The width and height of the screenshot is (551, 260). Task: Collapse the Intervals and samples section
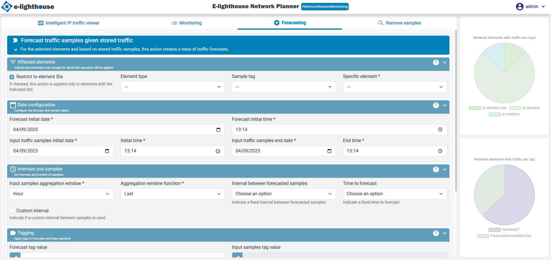click(x=445, y=169)
